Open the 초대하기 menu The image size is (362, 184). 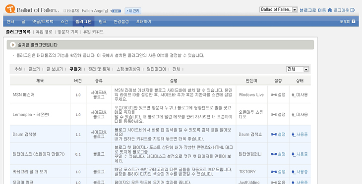[x=144, y=21]
